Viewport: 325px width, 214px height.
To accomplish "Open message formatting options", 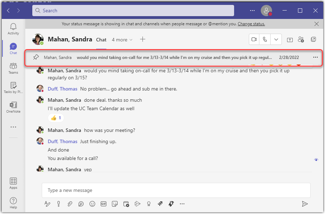I will coord(47,203).
